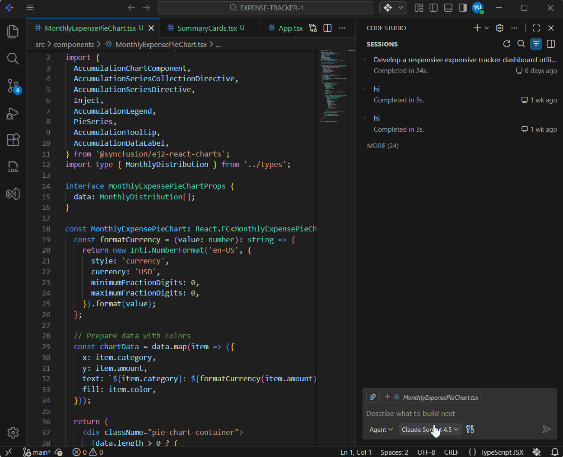The height and width of the screenshot is (457, 563).
Task: Select components in the breadcrumb
Action: coord(74,44)
